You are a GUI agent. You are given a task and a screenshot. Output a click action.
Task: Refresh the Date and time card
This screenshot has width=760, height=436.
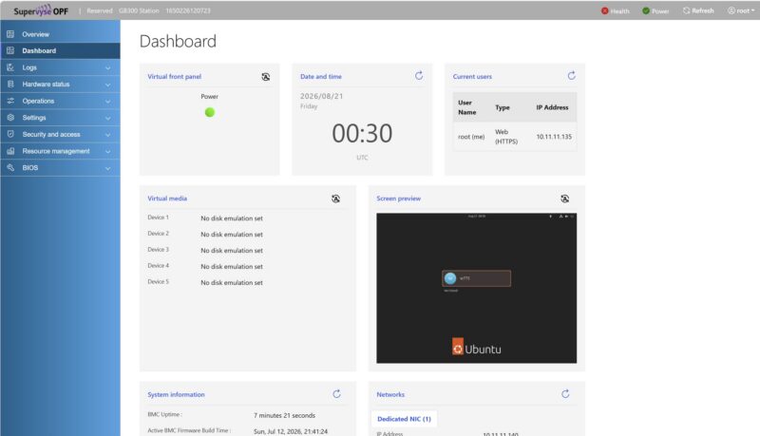[x=419, y=76]
